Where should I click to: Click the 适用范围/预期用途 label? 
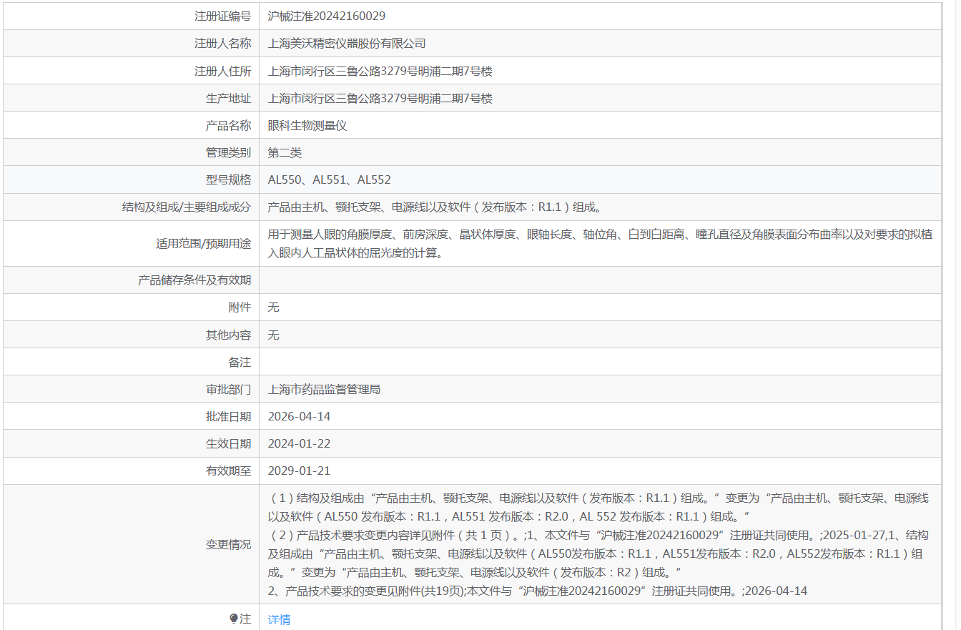coord(204,243)
